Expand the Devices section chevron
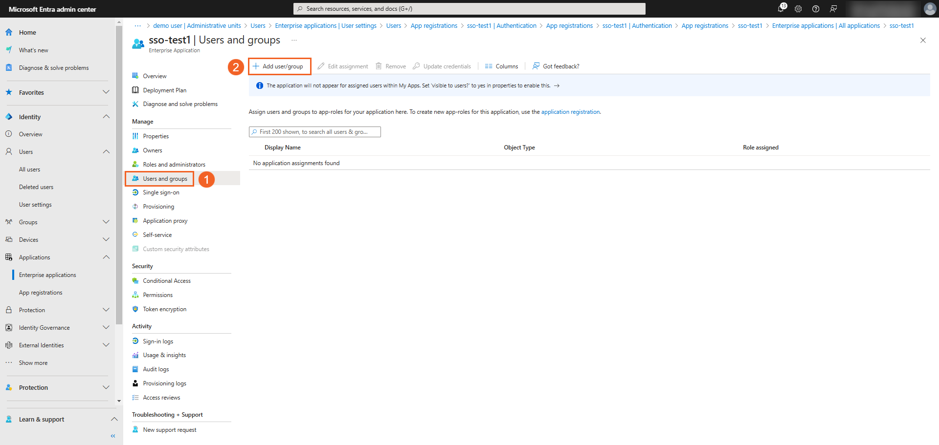 [106, 240]
